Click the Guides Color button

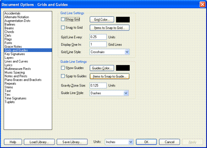(102, 68)
